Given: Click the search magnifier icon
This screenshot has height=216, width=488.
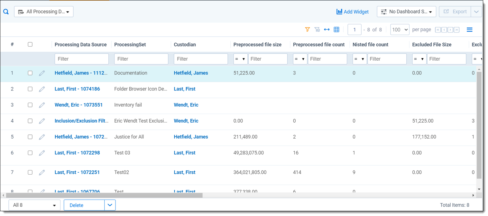Looking at the screenshot, I should [6, 12].
